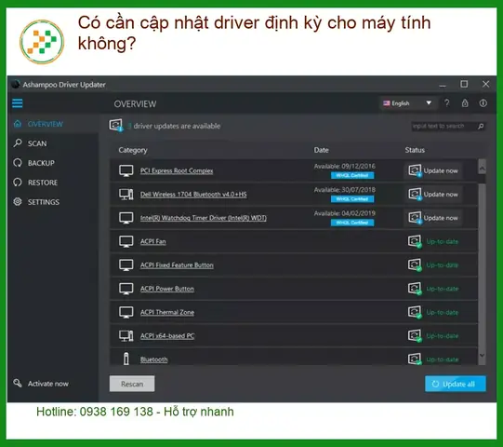Click the Category column header
The width and height of the screenshot is (503, 447).
pyautogui.click(x=133, y=150)
